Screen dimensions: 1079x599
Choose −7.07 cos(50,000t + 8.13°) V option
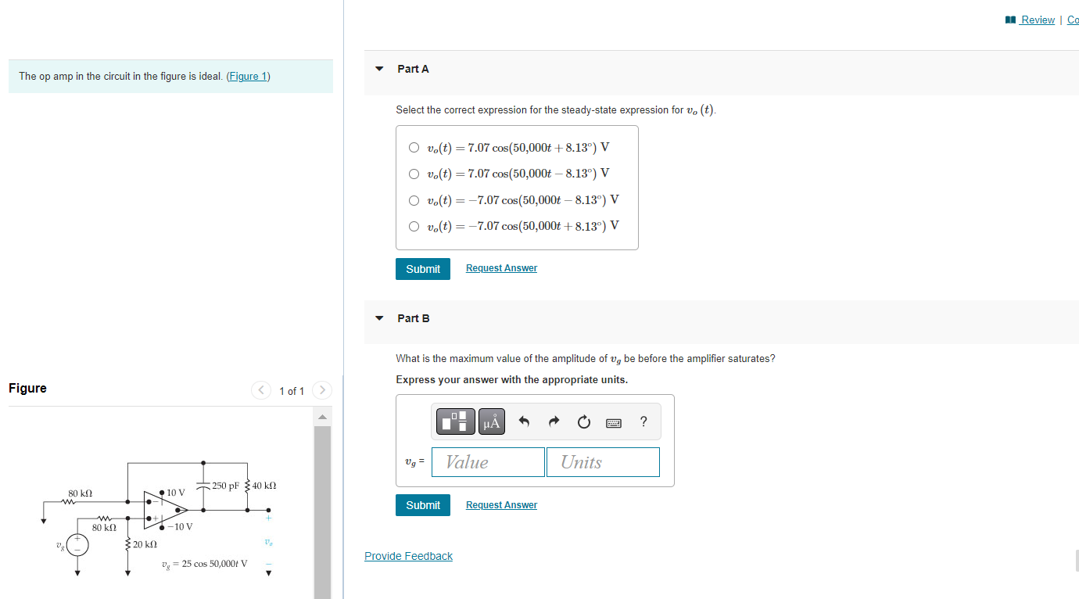[414, 227]
